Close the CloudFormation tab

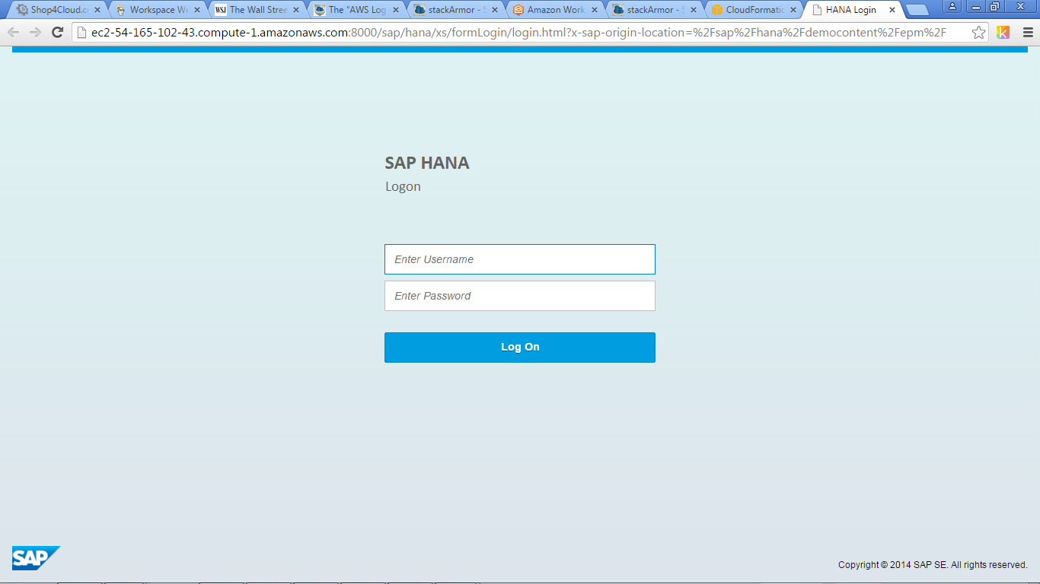coord(793,10)
